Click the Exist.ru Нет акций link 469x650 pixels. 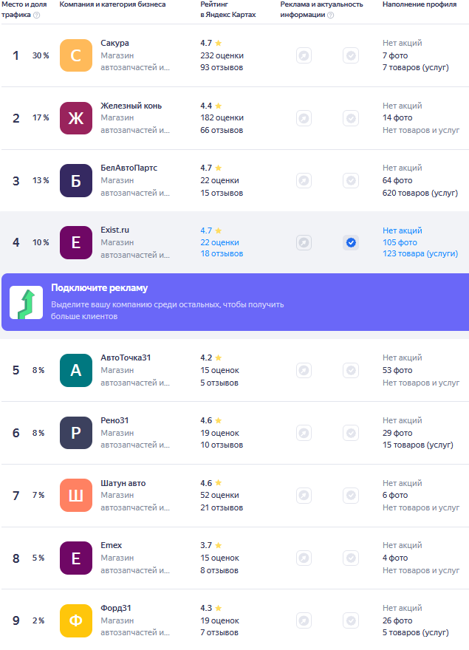(403, 230)
